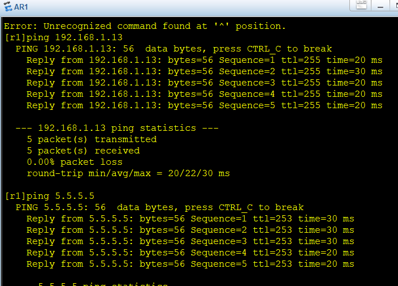398x286 pixels.
Task: Click the '192.168.1.13 ping statistics' header
Action: 116,128
